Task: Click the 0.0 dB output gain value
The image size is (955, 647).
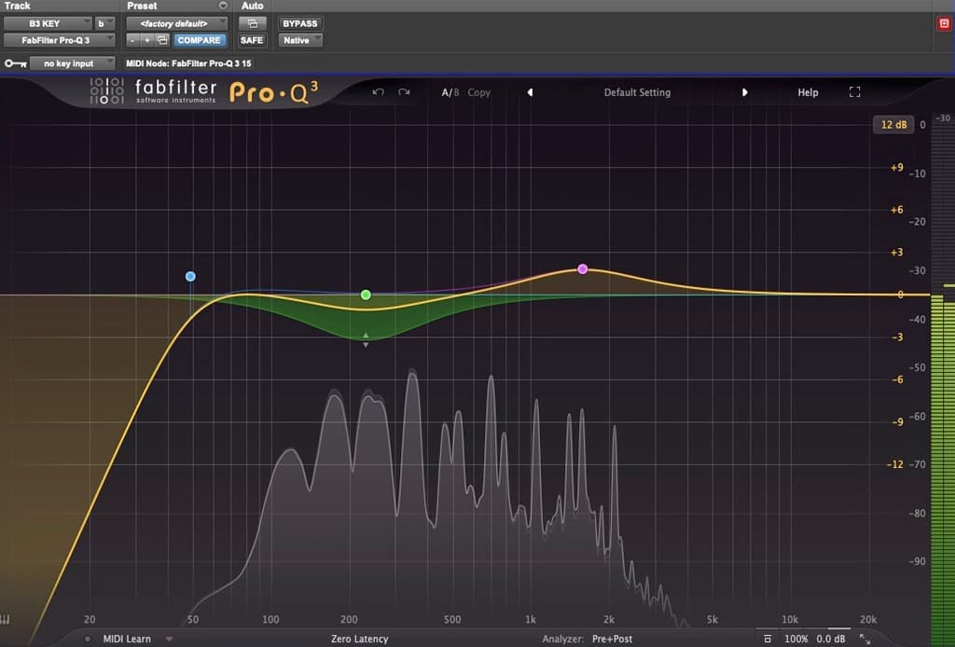Action: pos(831,640)
